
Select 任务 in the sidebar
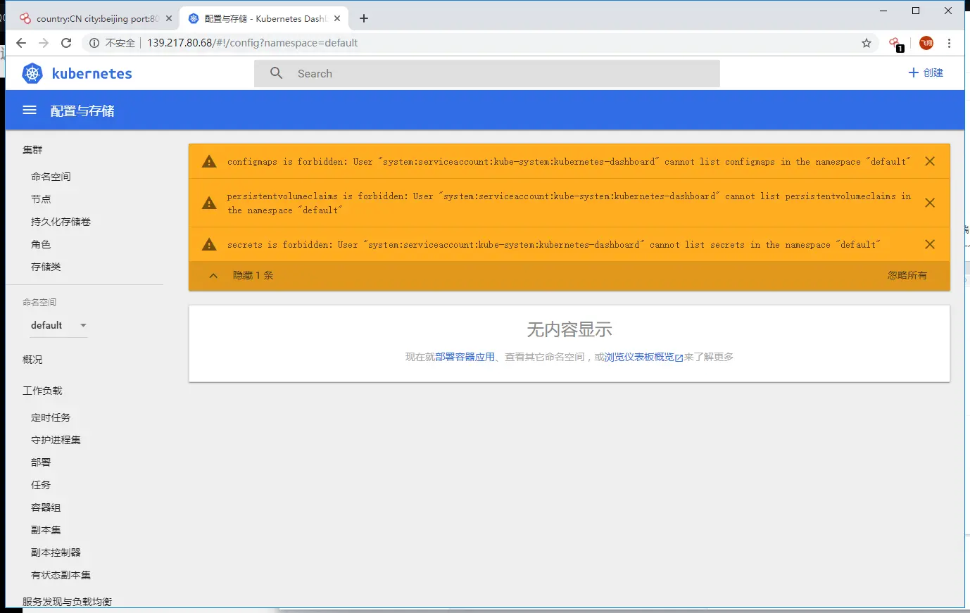(41, 485)
